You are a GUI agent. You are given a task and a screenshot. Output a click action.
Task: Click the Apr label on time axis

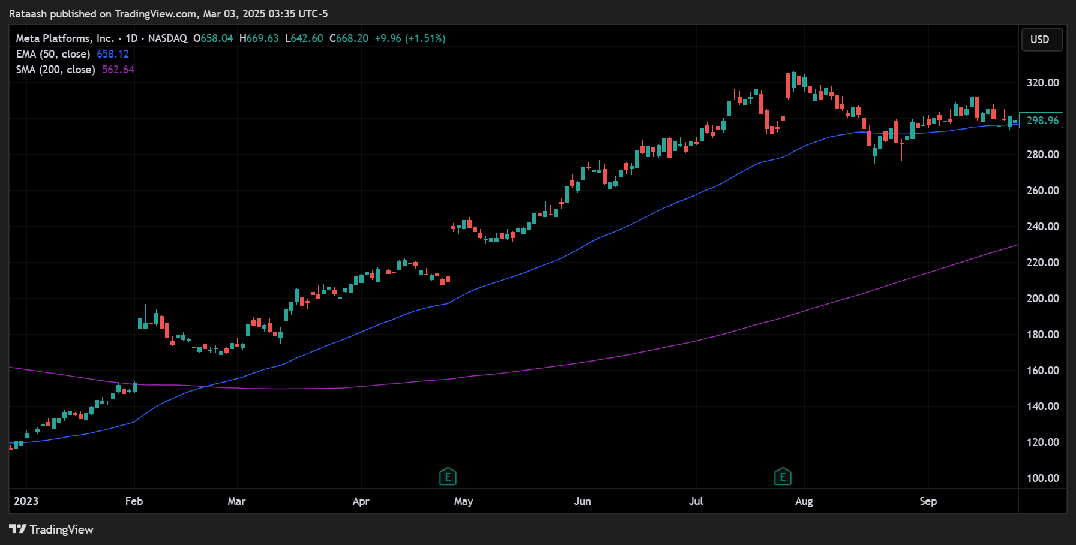tap(361, 501)
